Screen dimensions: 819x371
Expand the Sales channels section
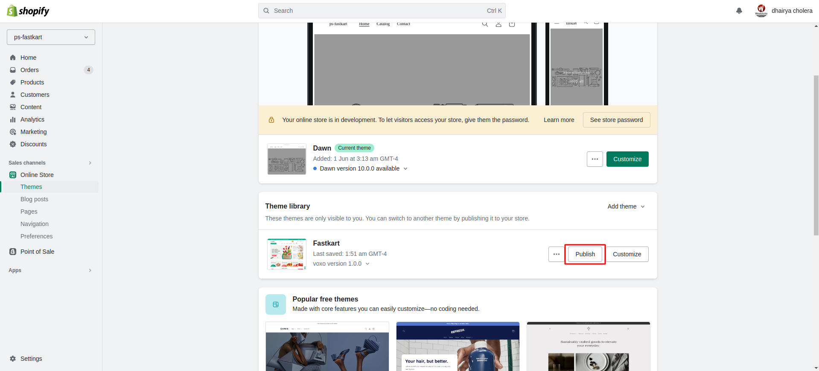tap(90, 163)
